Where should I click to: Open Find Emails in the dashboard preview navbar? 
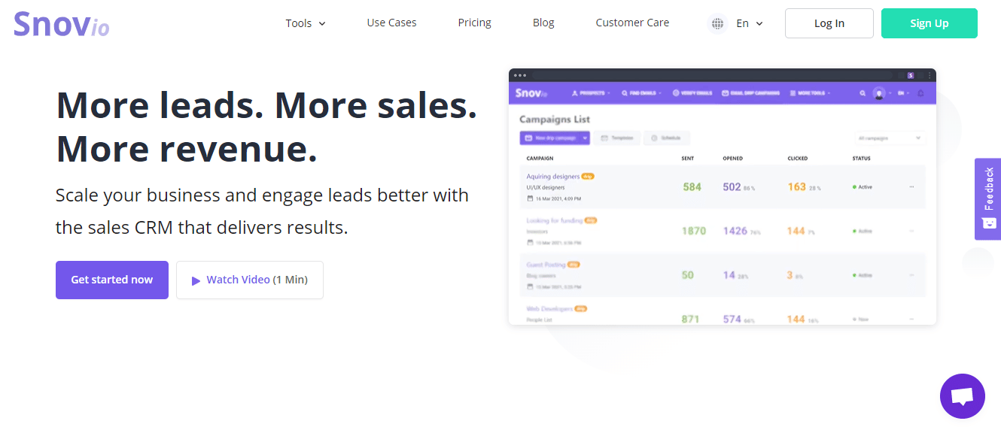pyautogui.click(x=641, y=93)
